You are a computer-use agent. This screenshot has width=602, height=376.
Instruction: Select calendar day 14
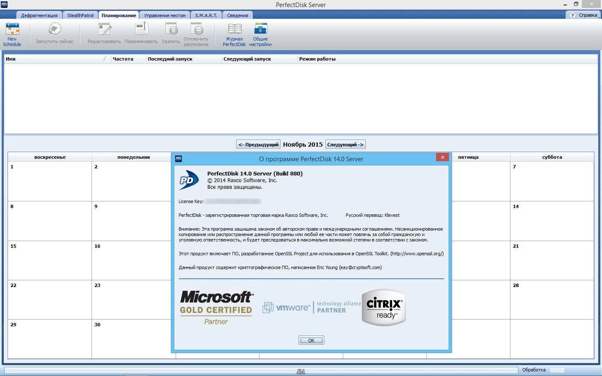(x=552, y=221)
